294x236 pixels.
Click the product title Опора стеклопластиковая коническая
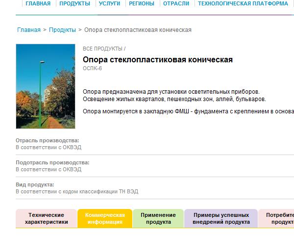[x=158, y=60]
